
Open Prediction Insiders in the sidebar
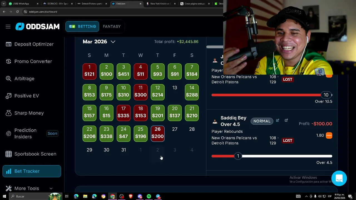[32, 133]
